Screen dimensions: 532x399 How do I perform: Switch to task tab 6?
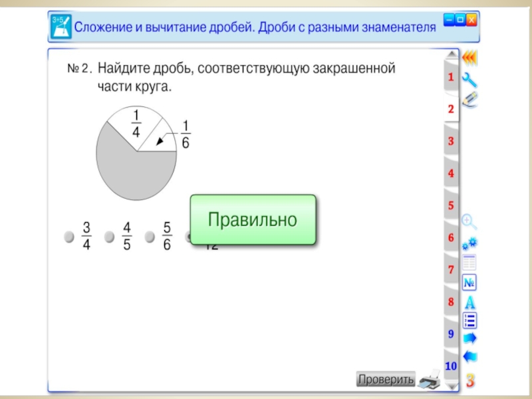tap(451, 237)
